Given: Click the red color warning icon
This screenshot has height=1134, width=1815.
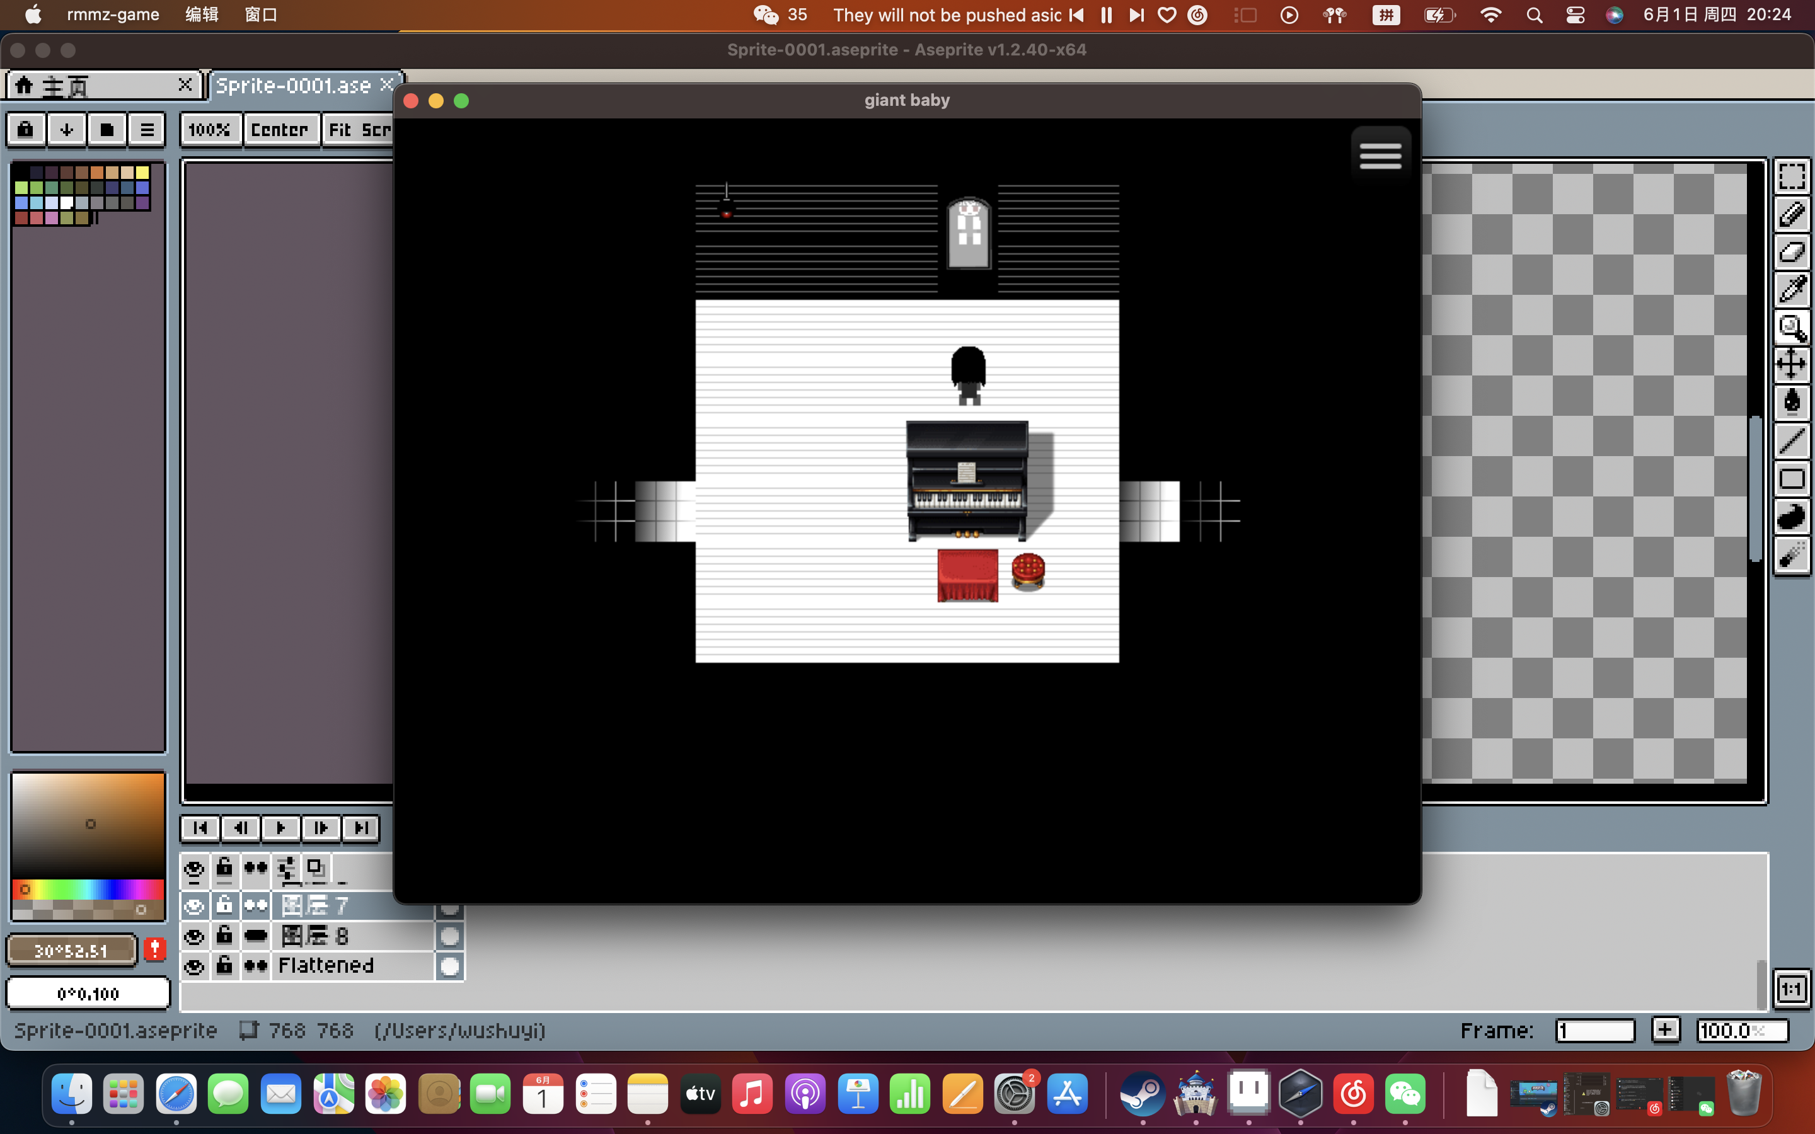Looking at the screenshot, I should pos(155,949).
